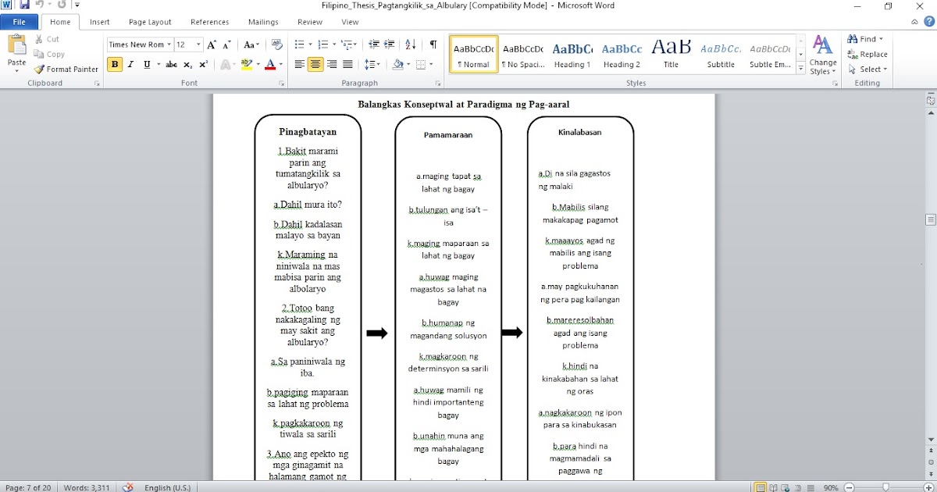Open the Line Spacing dropdown
The height and width of the screenshot is (492, 937).
click(372, 65)
